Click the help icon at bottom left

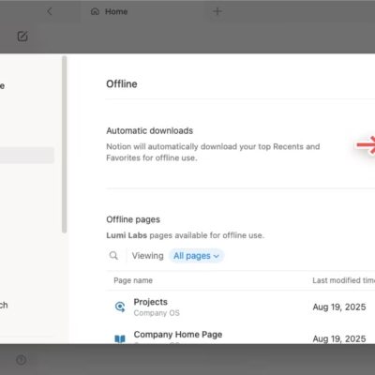coord(22,360)
